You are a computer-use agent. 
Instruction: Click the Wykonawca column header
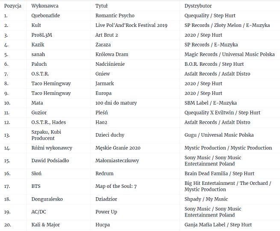pos(45,6)
